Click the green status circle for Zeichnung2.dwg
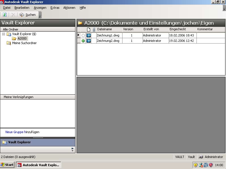The width and height of the screenshot is (226, 169). pyautogui.click(x=83, y=41)
